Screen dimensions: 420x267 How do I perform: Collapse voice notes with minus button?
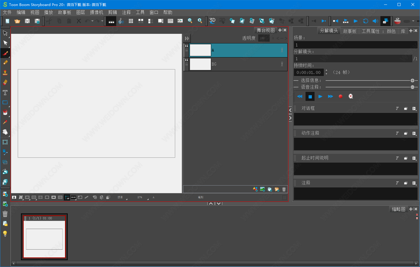click(x=413, y=87)
